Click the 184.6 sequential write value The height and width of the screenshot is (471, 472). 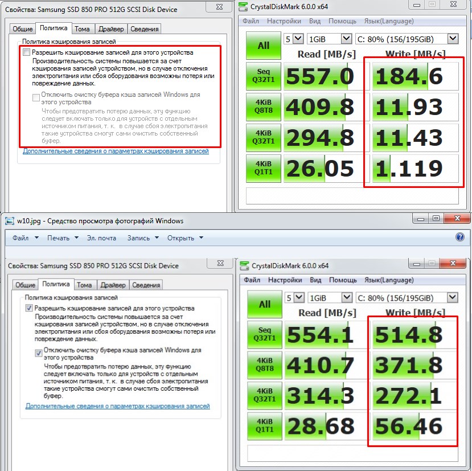tap(416, 76)
